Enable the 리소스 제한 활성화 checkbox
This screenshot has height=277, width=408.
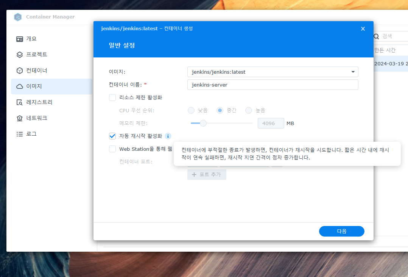(112, 97)
